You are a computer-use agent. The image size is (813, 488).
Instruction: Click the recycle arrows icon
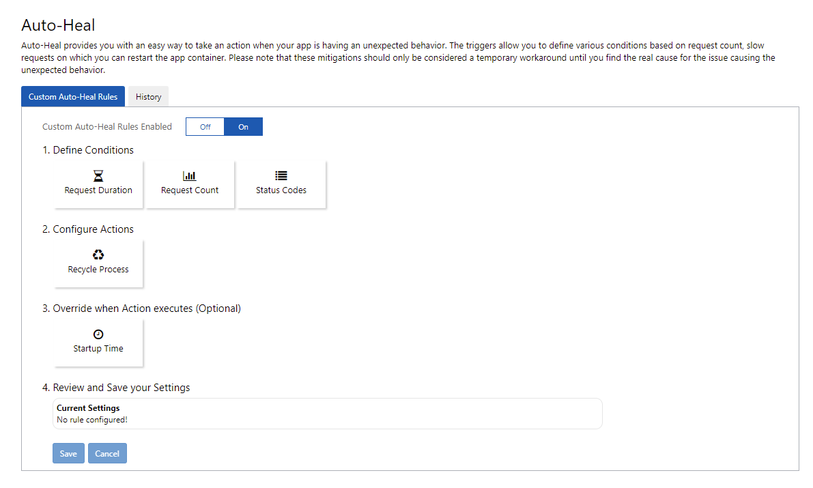pos(98,255)
